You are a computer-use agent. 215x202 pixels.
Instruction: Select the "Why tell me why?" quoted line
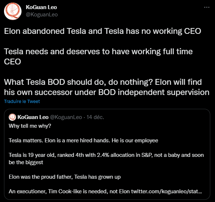30,126
